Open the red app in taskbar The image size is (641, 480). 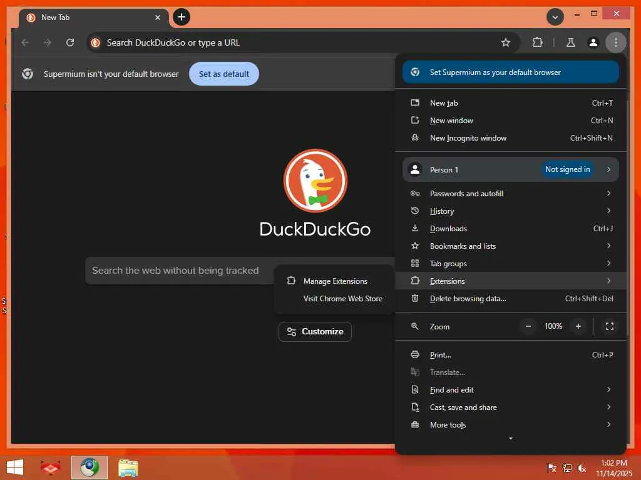[x=50, y=467]
